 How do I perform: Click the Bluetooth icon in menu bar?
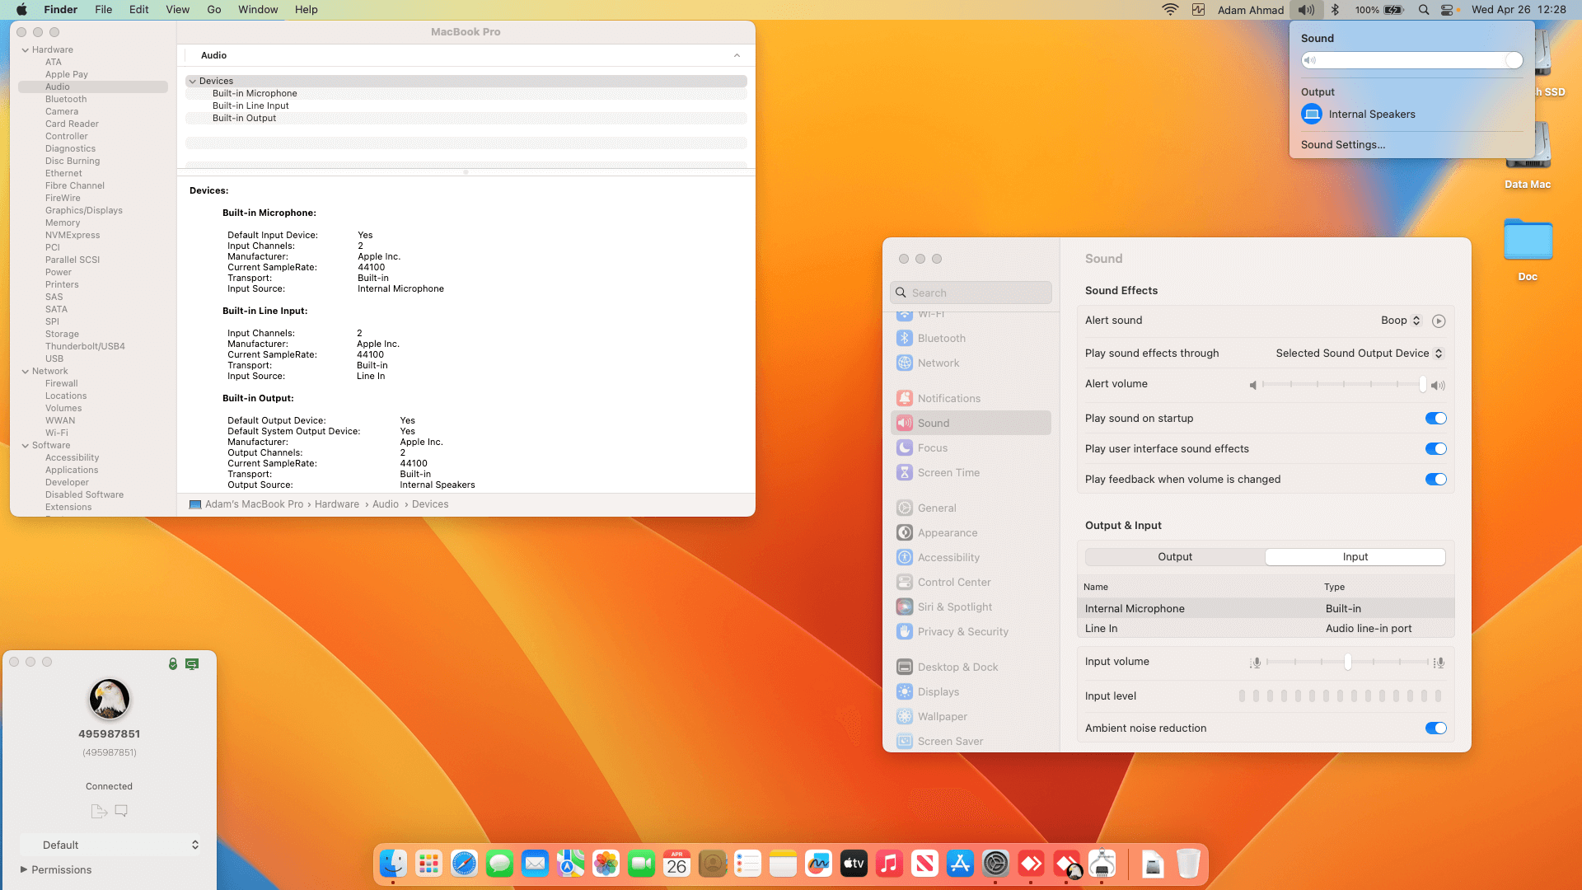click(x=1336, y=10)
